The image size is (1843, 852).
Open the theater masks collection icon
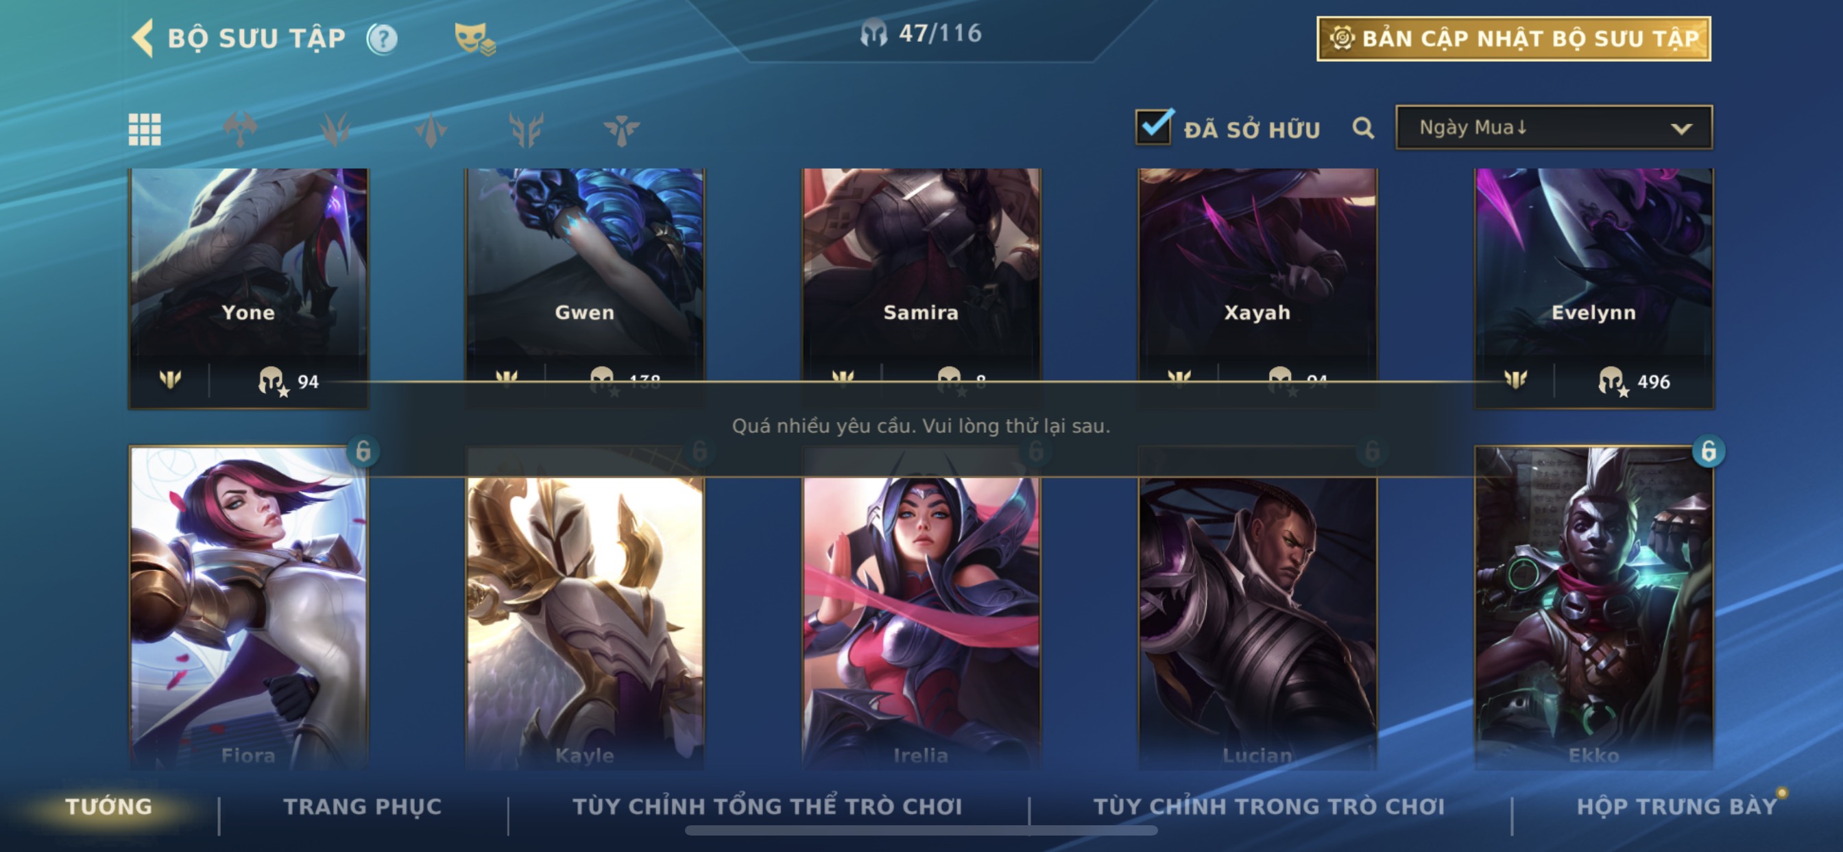(x=475, y=38)
